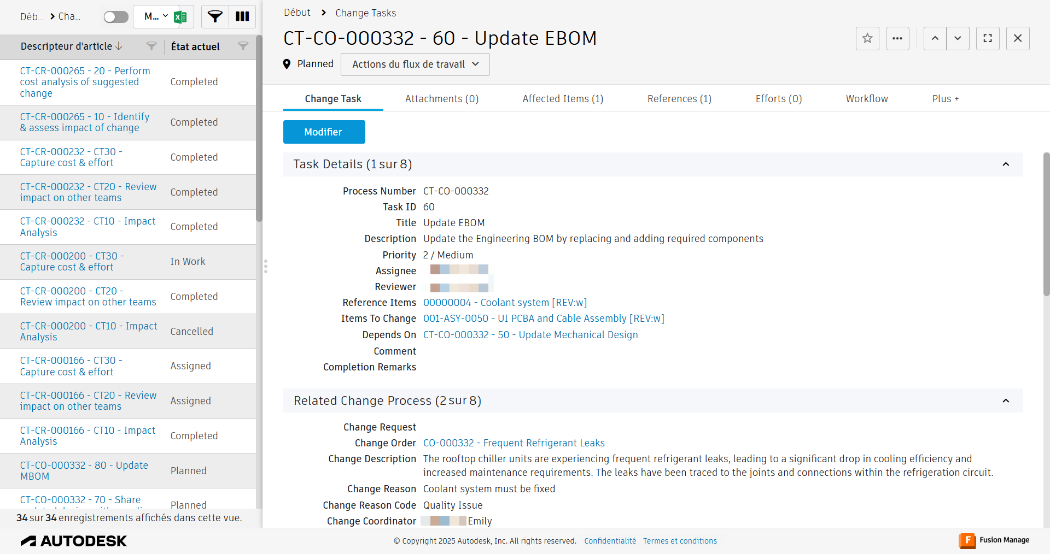Filter the Descripteur d'article column

(x=151, y=46)
